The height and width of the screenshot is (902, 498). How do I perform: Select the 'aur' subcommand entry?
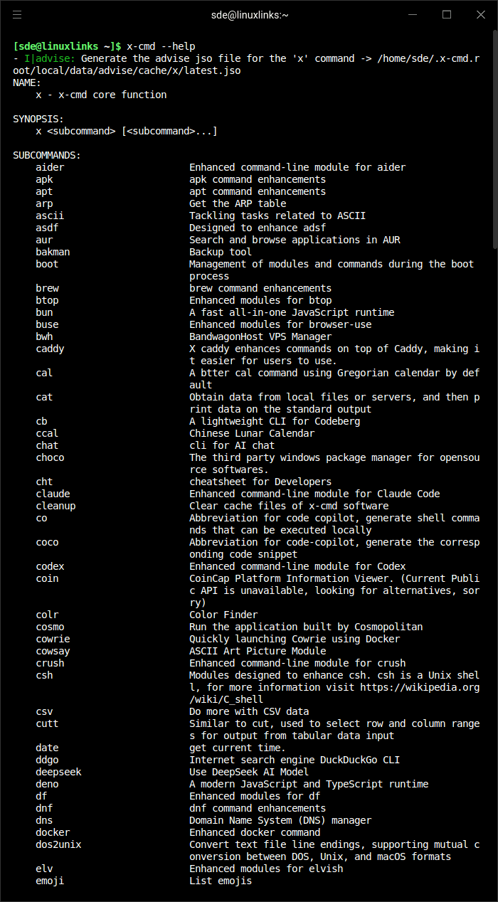[44, 240]
